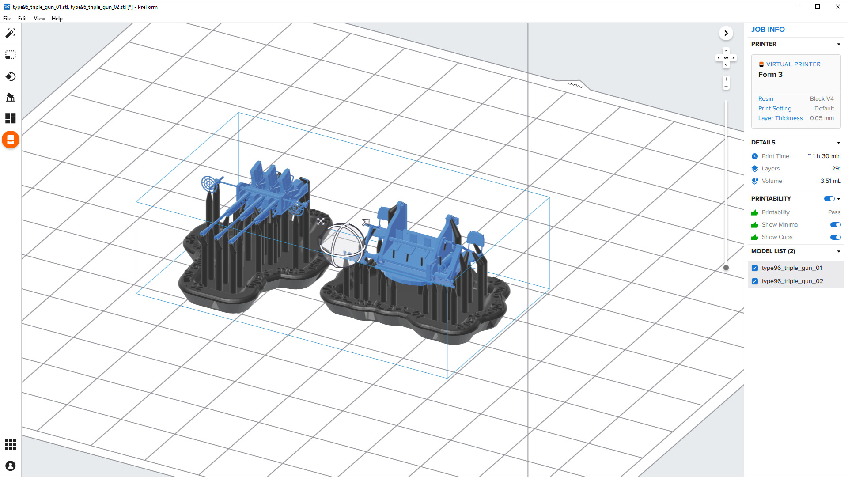Open the dashboard grid icon

point(11,445)
